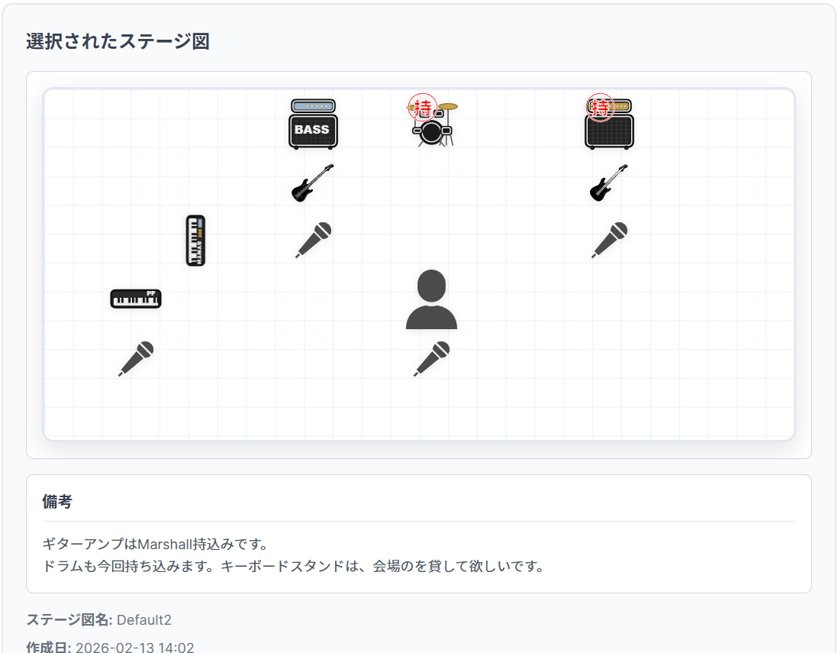Click the bass guitar below the BASS amp
Image resolution: width=838 pixels, height=653 pixels.
click(x=312, y=183)
